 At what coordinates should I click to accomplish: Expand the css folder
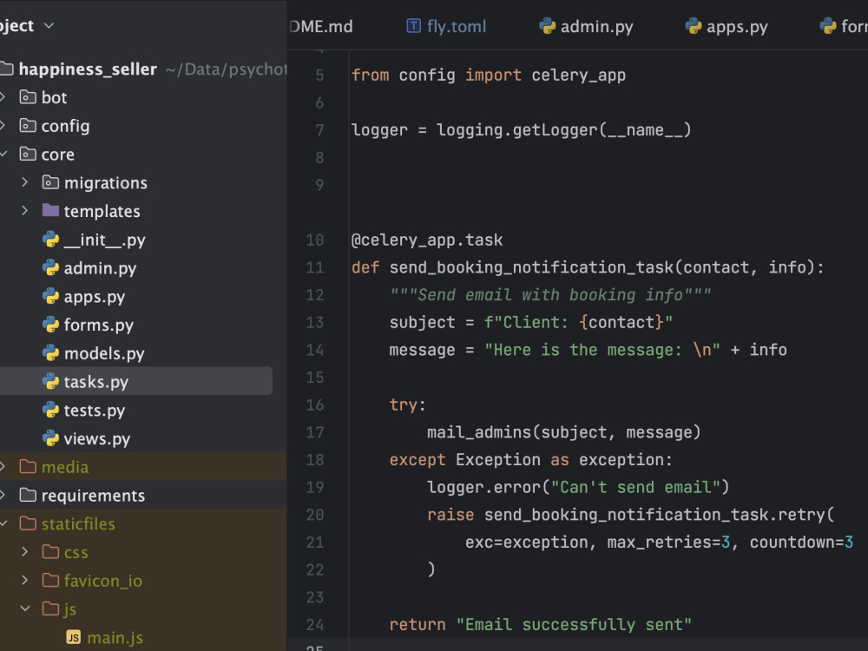point(24,551)
